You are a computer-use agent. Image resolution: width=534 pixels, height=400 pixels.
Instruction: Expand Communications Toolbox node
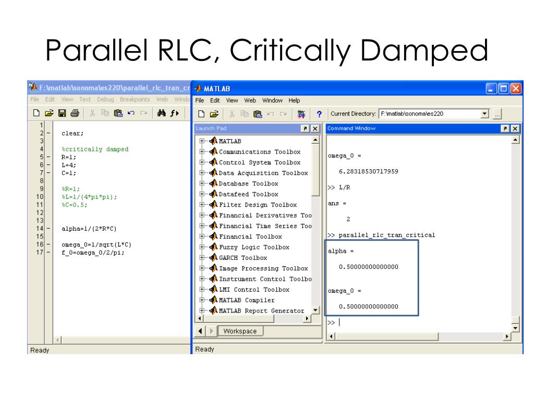coord(202,152)
